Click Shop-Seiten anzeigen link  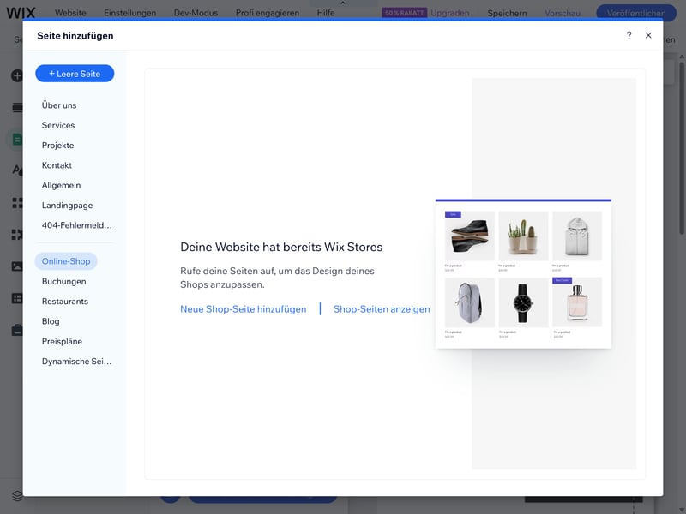(382, 309)
